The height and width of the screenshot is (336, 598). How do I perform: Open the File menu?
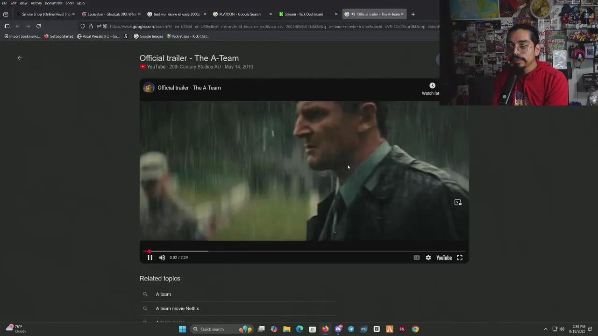point(4,3)
